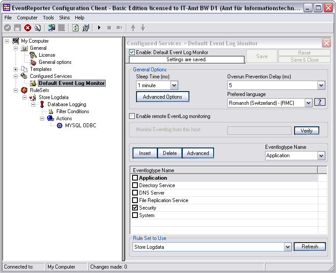Click the confirm checkmark toolbar icon
The image size is (336, 273).
(x=7, y=28)
